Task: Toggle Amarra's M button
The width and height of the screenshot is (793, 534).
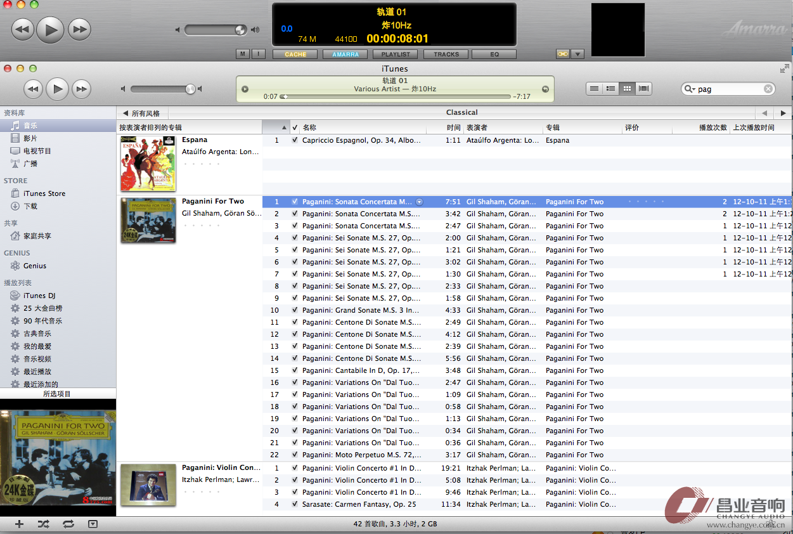Action: [243, 55]
